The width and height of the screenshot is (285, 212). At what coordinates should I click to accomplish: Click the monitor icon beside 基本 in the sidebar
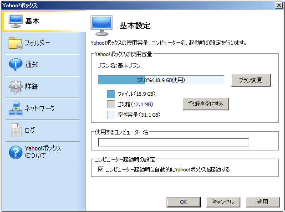(x=15, y=21)
